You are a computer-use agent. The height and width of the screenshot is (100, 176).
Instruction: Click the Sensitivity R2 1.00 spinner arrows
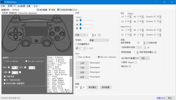point(143,30)
